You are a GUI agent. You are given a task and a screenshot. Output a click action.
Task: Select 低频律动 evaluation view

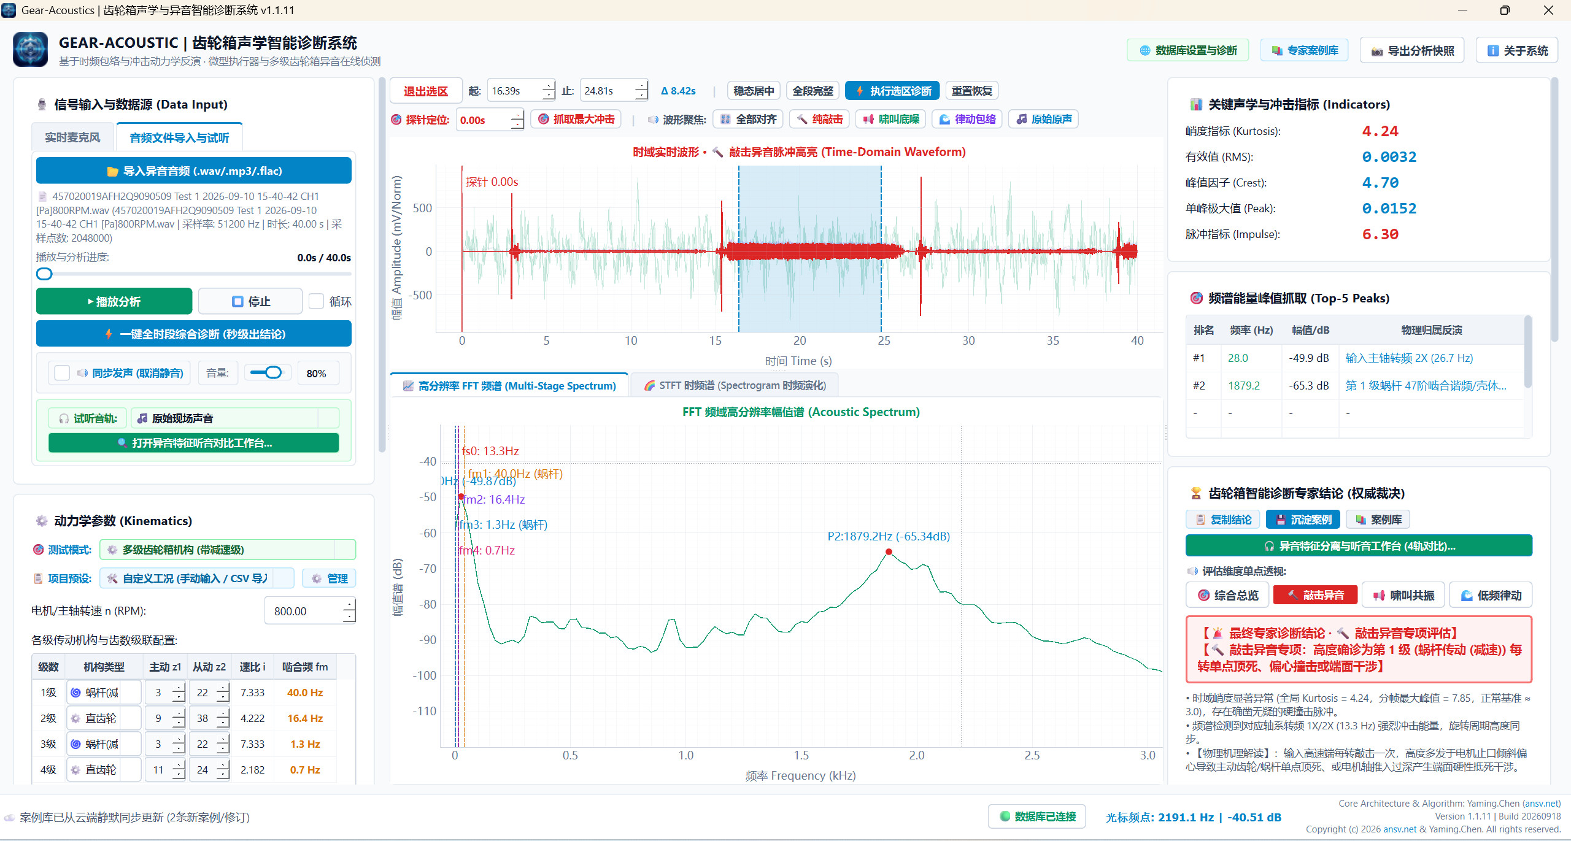[1491, 595]
